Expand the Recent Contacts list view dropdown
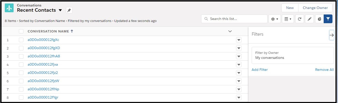338x103 pixels. [x=60, y=10]
